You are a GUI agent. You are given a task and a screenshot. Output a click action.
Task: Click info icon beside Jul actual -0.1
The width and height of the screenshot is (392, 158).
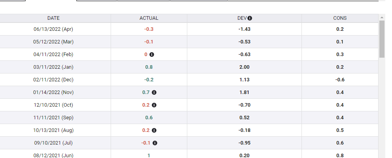[x=155, y=143]
